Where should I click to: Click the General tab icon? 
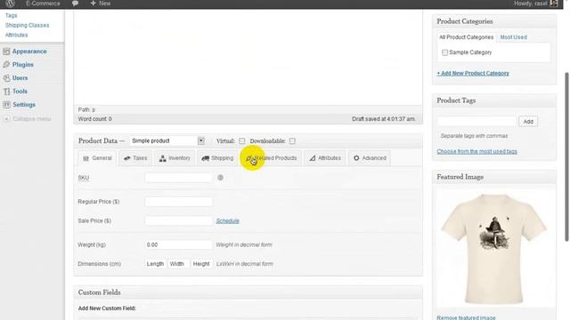(x=85, y=158)
